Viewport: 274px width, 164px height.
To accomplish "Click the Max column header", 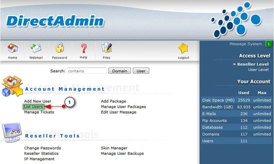I will [262, 93].
